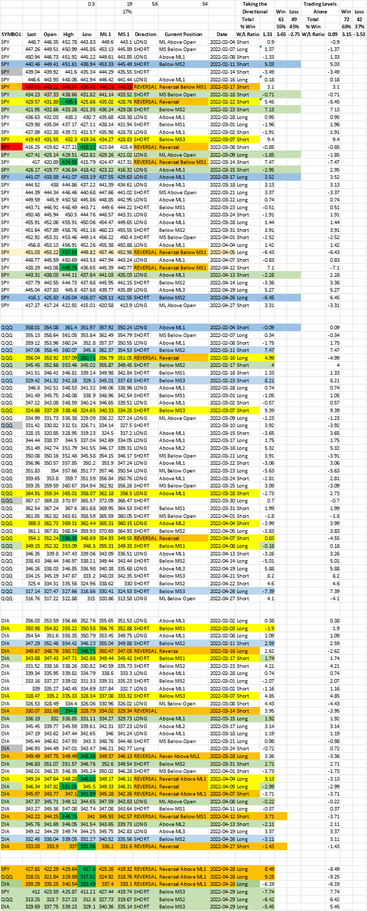
Task: Select the green SPY High cell 445.75
Action: [68, 267]
